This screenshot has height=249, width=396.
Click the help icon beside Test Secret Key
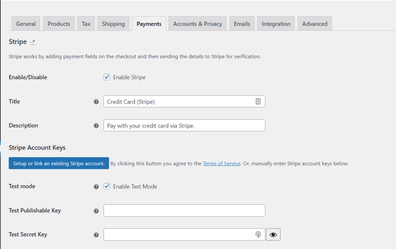coord(96,234)
